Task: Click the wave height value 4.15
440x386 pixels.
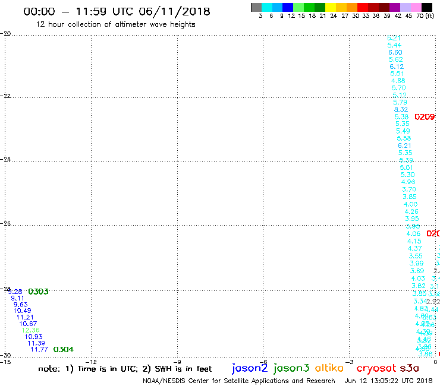Action: [414, 241]
